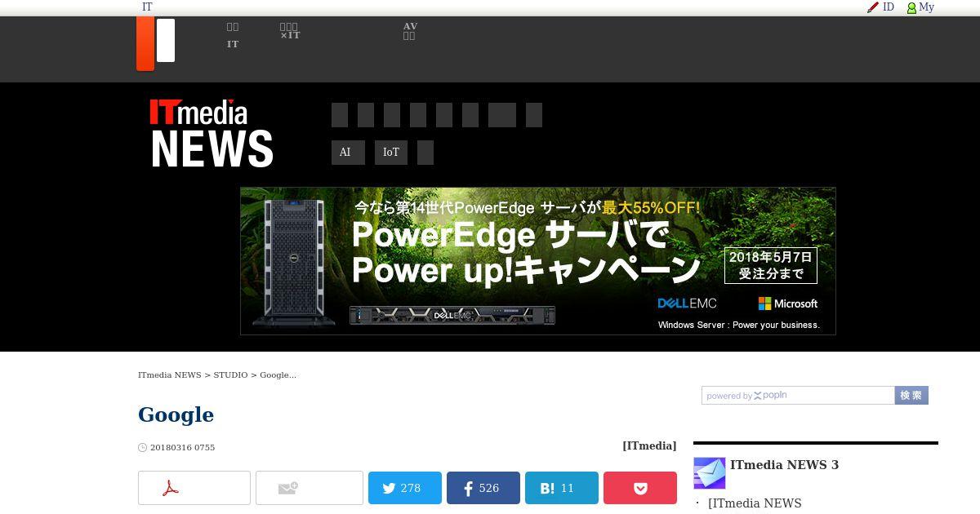Open the PDF print version button
The width and height of the screenshot is (980, 514).
point(194,488)
